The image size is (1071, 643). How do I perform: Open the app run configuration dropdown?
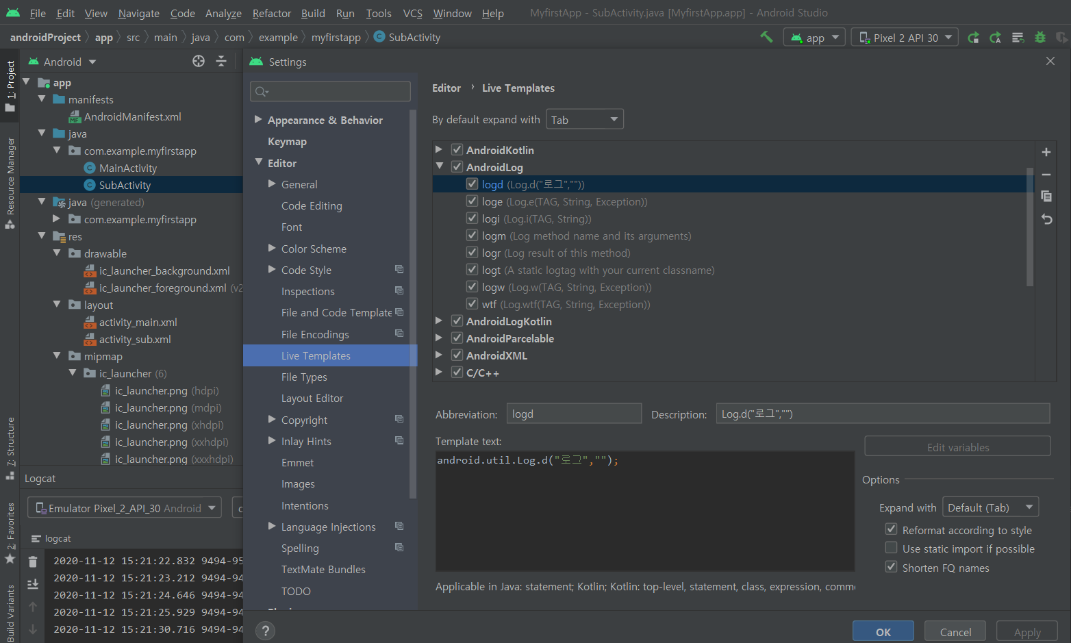814,38
